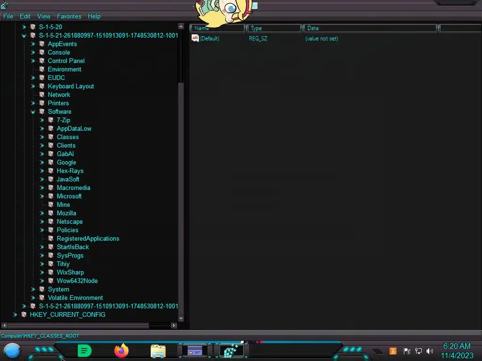Click the Registry Editor taskbar icon
Image resolution: width=482 pixels, height=361 pixels.
pos(232,351)
